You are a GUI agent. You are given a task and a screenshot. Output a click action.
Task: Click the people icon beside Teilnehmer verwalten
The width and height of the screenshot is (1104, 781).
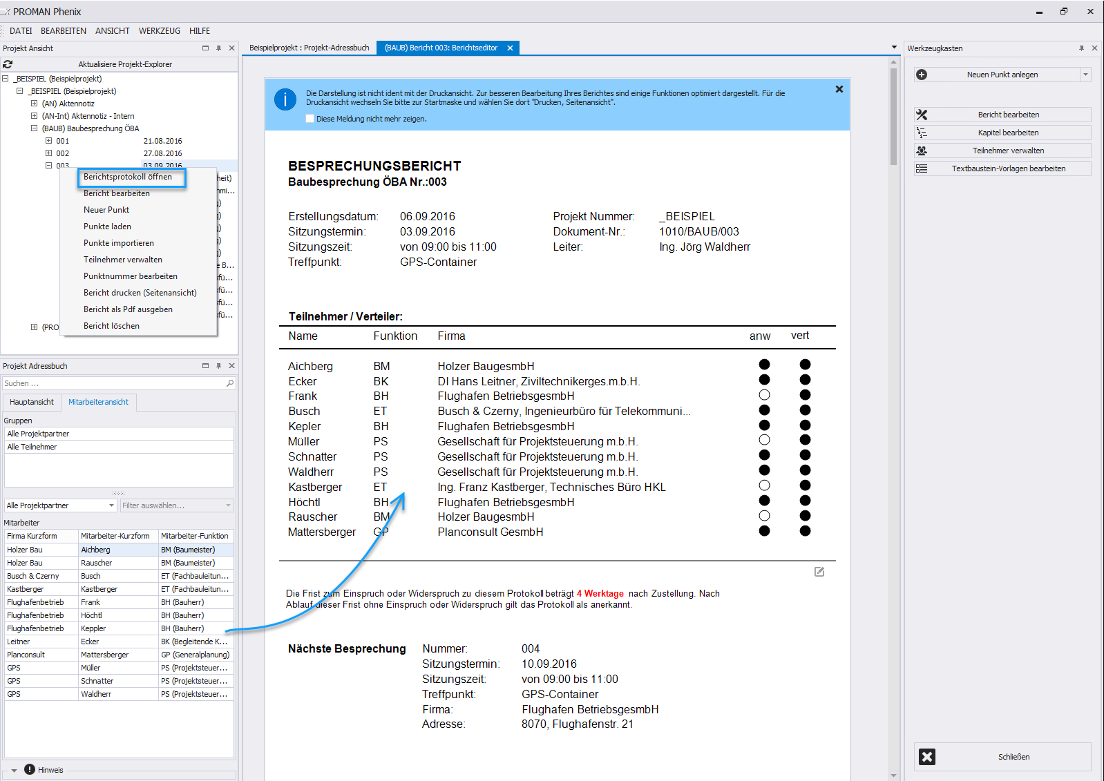[x=922, y=151]
